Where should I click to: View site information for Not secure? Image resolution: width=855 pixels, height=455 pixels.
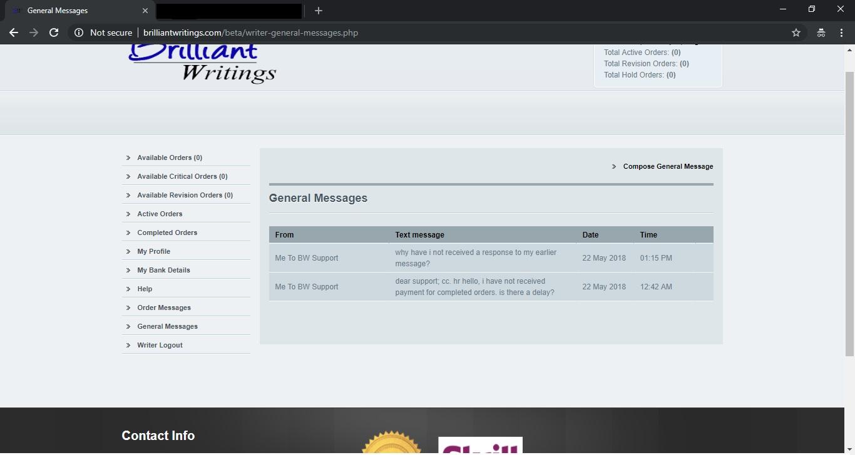[103, 32]
